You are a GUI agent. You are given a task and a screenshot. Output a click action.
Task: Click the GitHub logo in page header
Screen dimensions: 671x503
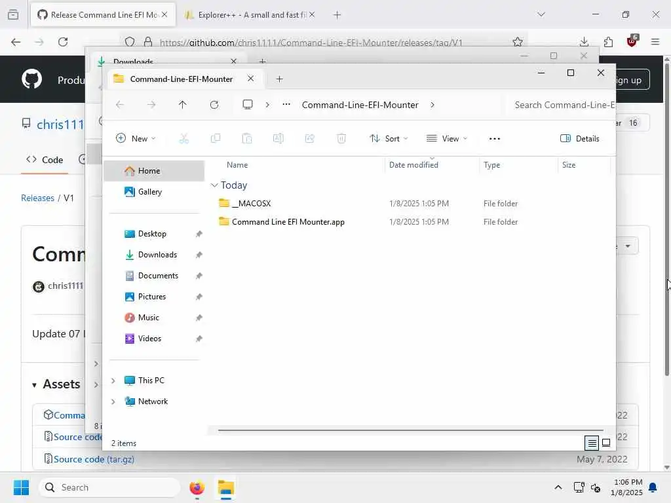pyautogui.click(x=31, y=79)
